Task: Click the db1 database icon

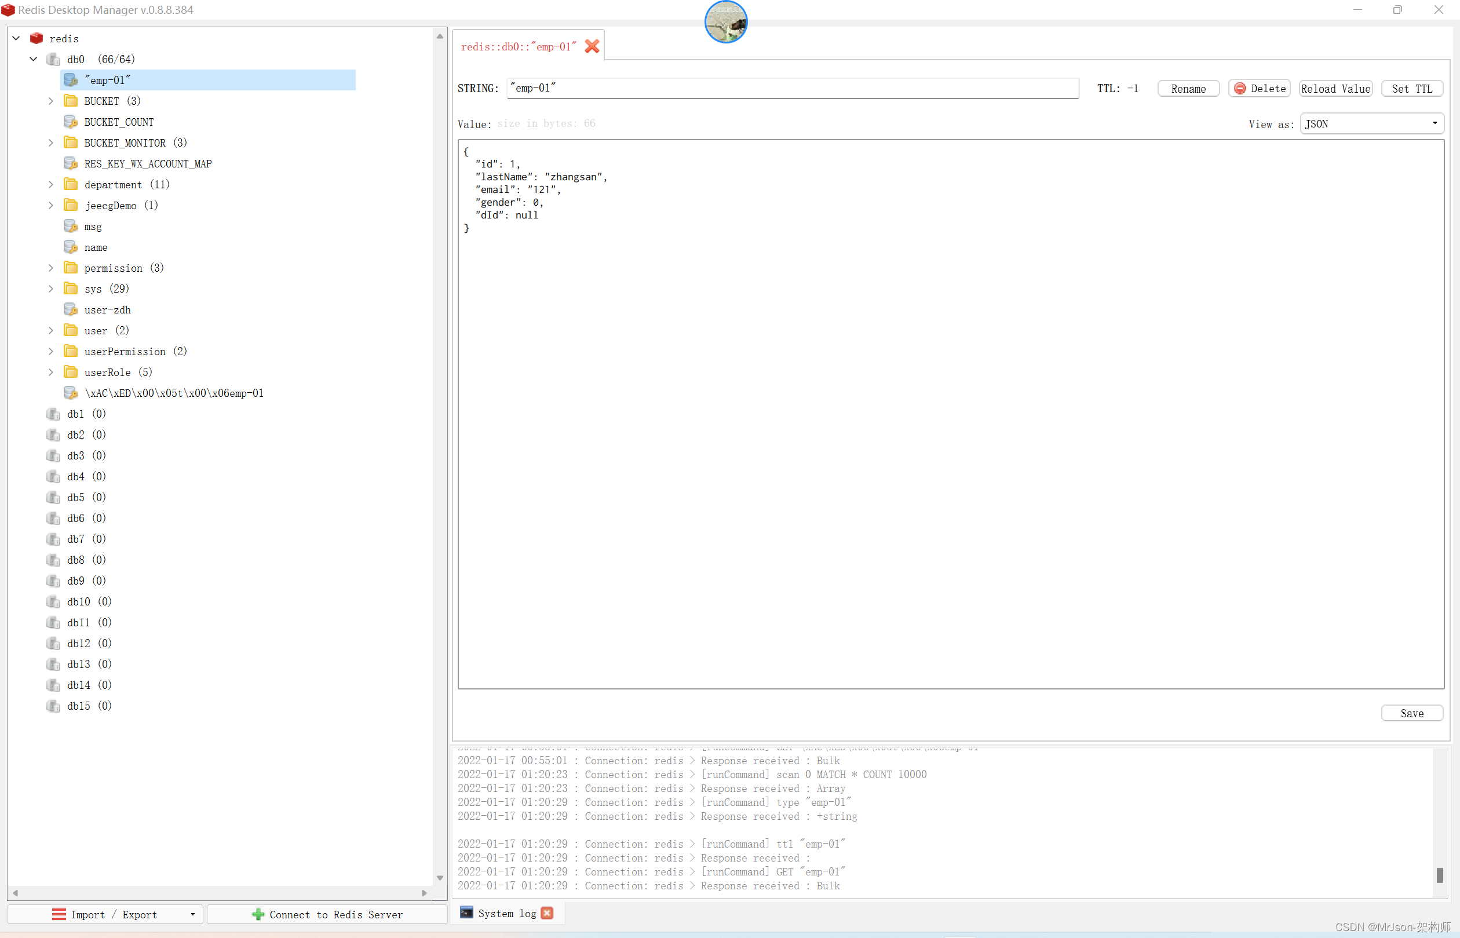Action: pos(54,414)
